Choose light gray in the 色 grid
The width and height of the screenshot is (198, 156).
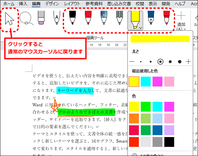[x=146, y=142]
